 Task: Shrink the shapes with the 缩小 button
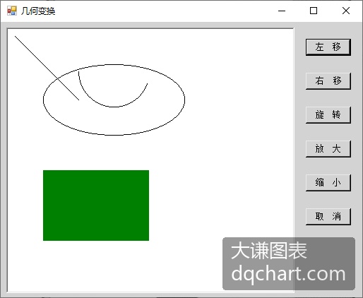328,183
